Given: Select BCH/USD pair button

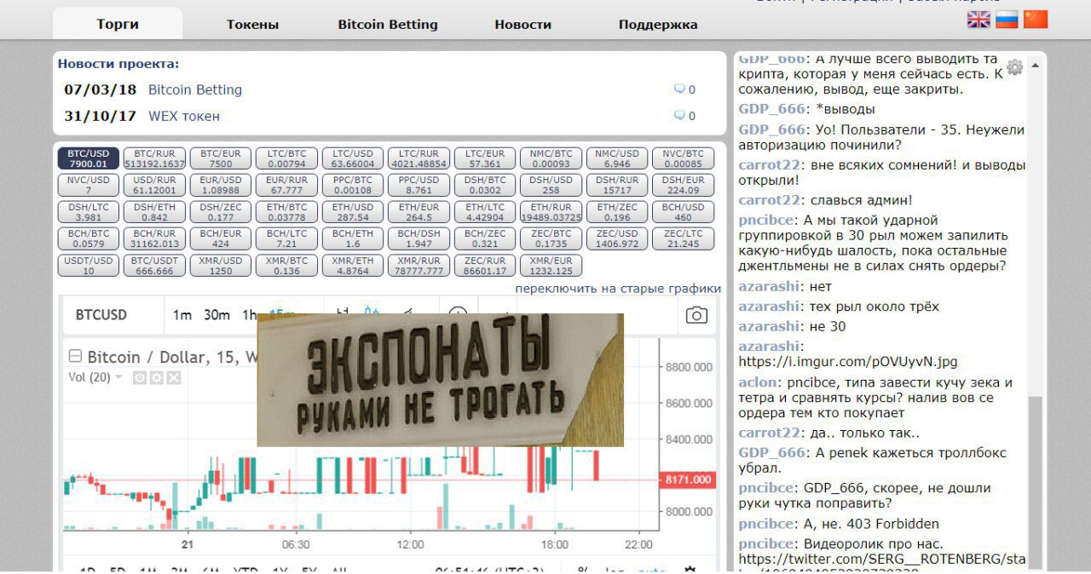Looking at the screenshot, I should (683, 211).
